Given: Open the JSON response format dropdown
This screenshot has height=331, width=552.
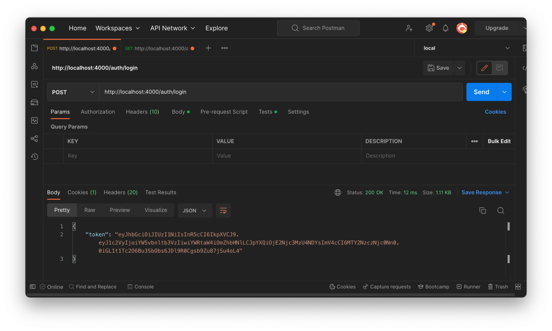Looking at the screenshot, I should (x=195, y=211).
